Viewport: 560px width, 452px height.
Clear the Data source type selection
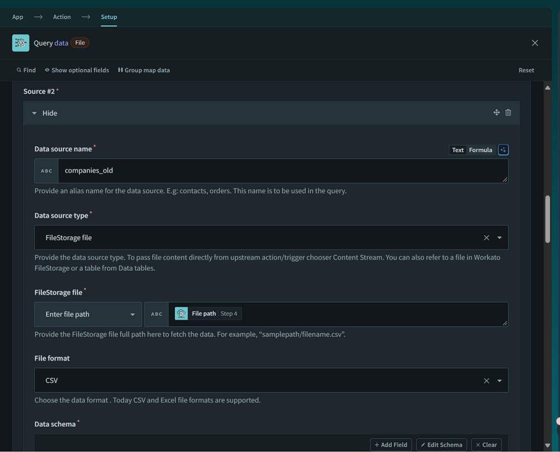[486, 238]
